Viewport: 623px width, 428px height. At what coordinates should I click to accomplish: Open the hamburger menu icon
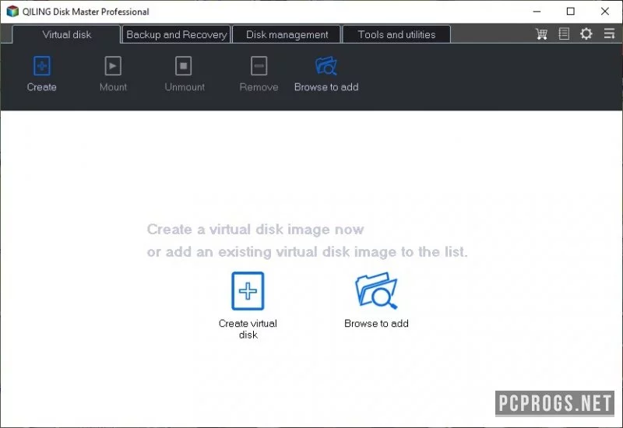coord(609,33)
